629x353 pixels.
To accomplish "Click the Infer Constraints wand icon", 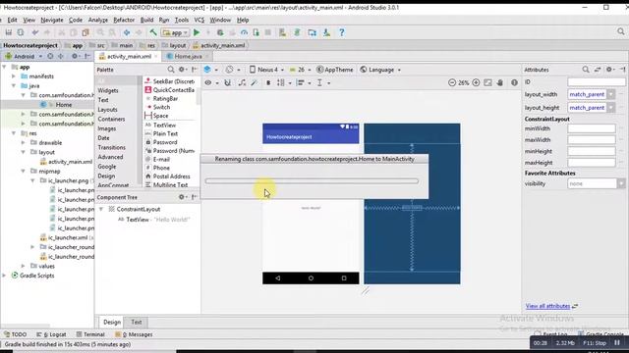I will coord(254,82).
